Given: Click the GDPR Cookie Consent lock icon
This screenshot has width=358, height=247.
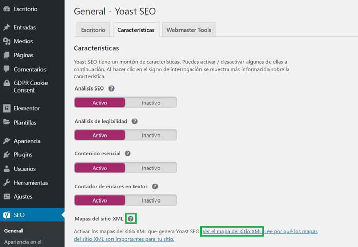Looking at the screenshot, I should [x=7, y=83].
